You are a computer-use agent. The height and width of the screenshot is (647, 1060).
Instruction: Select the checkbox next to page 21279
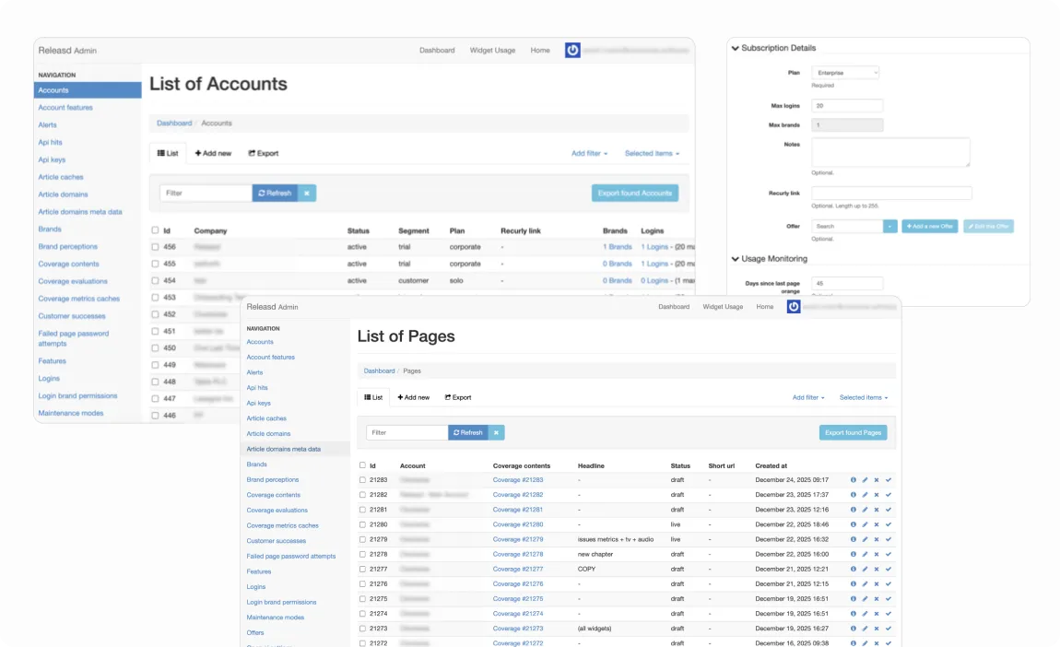click(362, 539)
